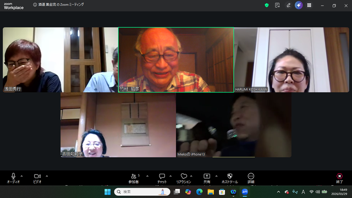This screenshot has height=198, width=352.
Task: Open meeting notes icon in title bar
Action: tap(277, 5)
